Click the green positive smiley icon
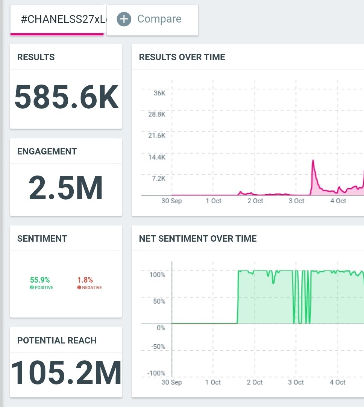Viewport: 364px width, 407px height. click(x=32, y=287)
